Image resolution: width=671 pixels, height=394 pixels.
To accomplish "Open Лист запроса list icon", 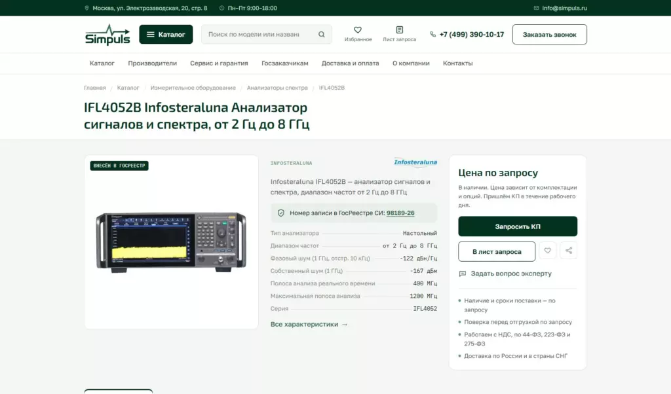I will click(399, 34).
